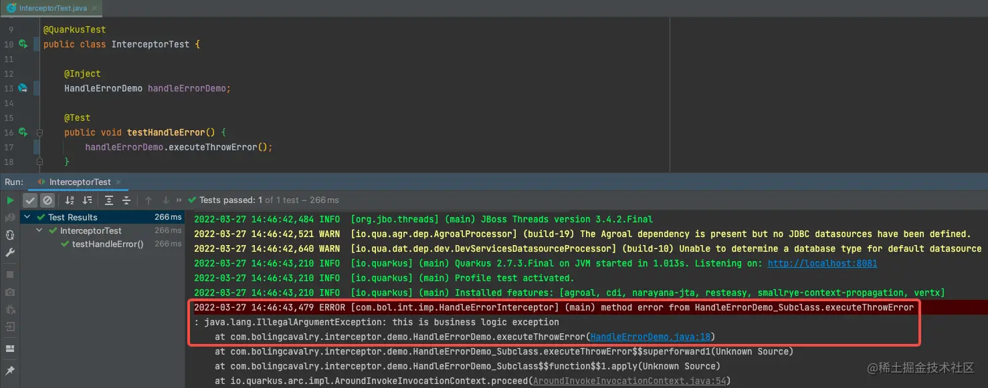
Task: Click the IllegalArgumentException message line
Action: click(x=377, y=322)
